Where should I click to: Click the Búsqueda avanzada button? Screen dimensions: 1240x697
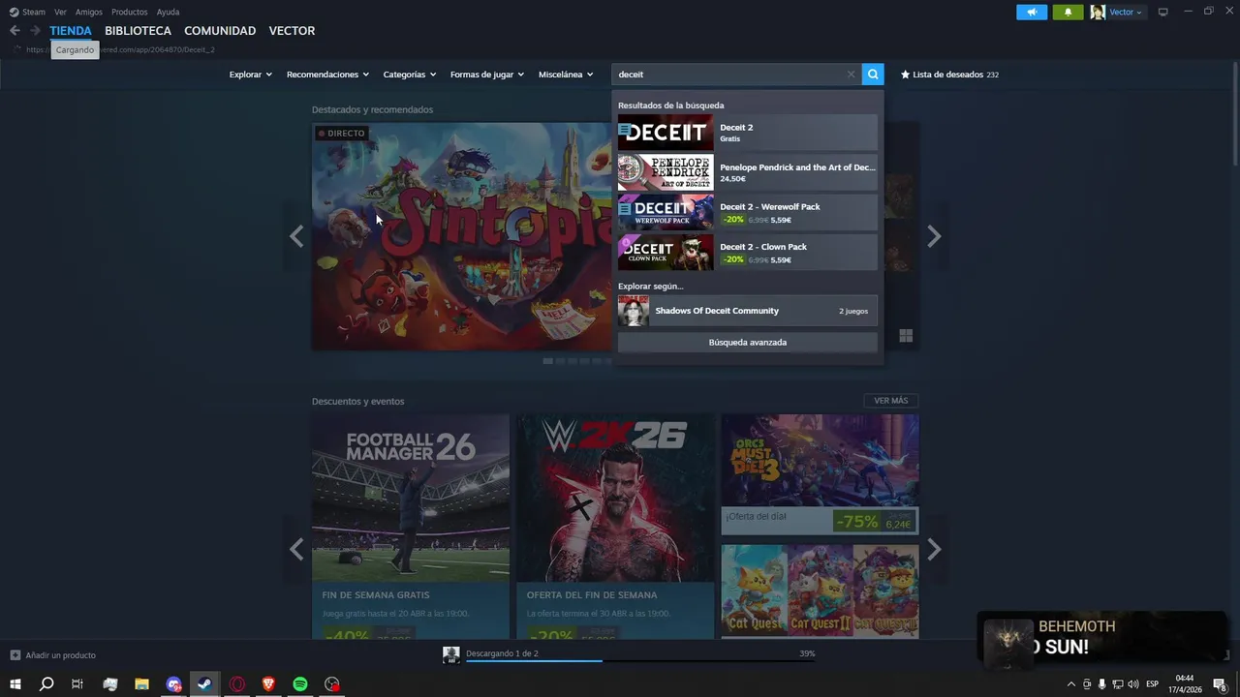tap(748, 343)
